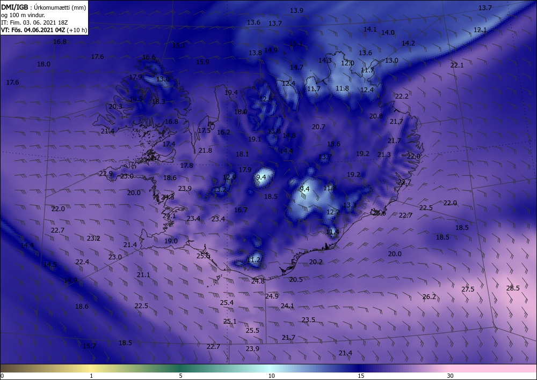Click the 17.5 map value
The image size is (537, 380).
coord(204,131)
